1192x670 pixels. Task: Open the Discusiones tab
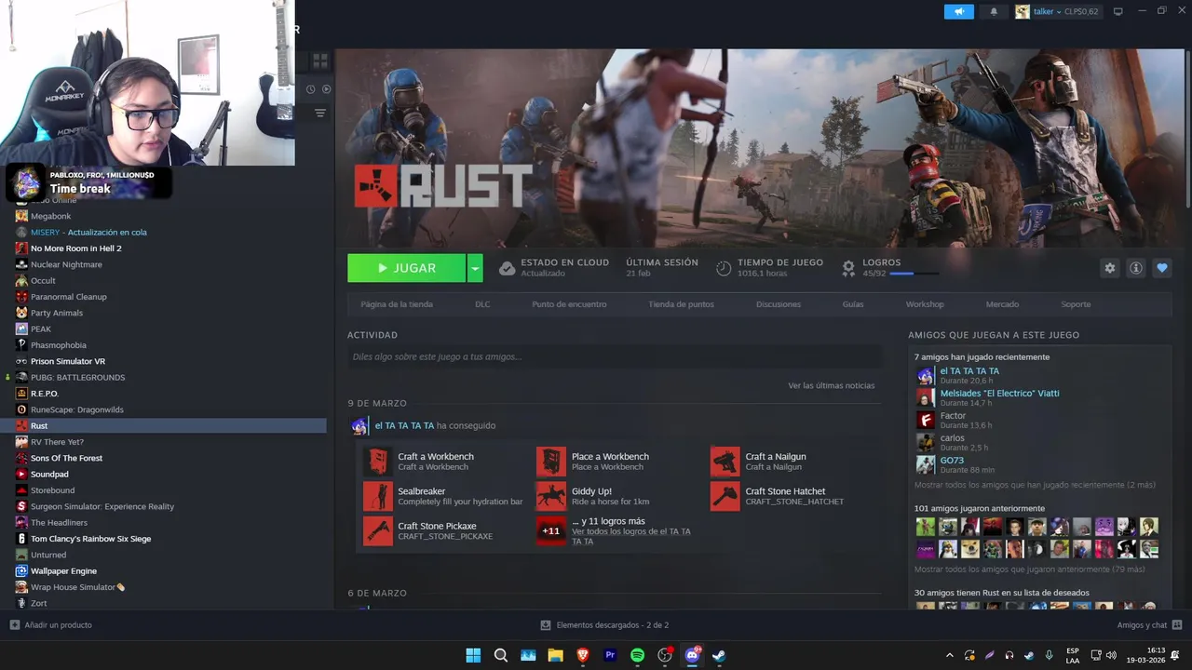pyautogui.click(x=779, y=304)
